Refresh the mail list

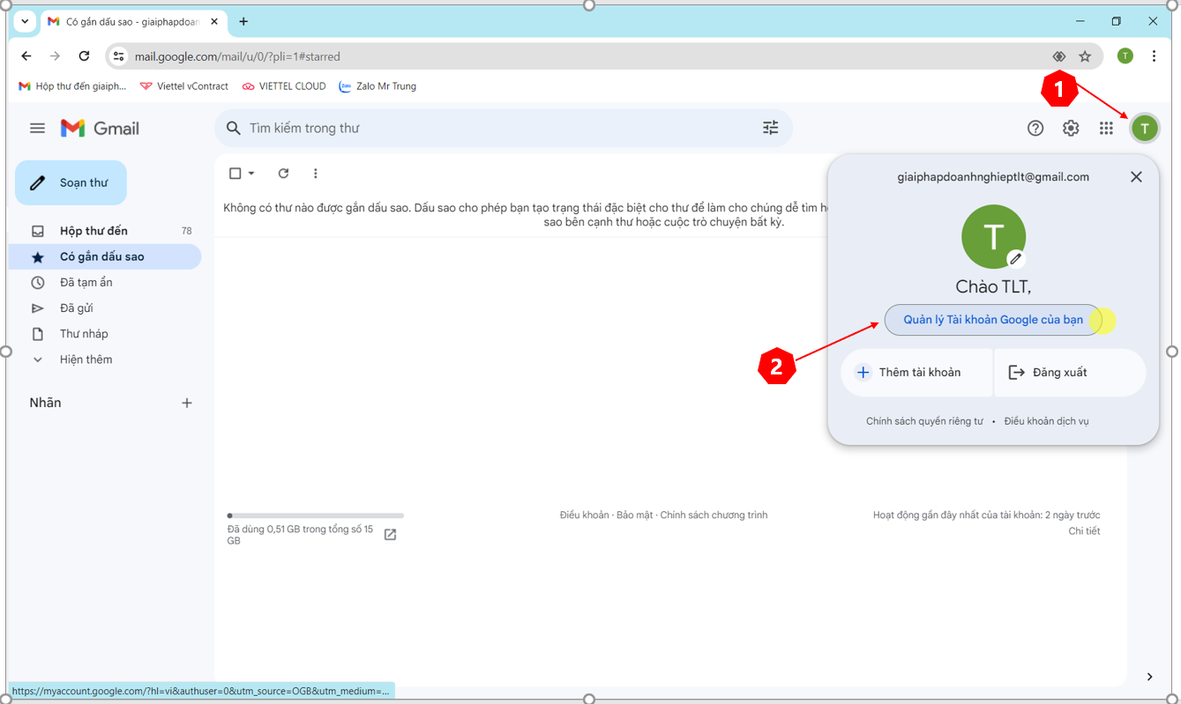(x=283, y=174)
